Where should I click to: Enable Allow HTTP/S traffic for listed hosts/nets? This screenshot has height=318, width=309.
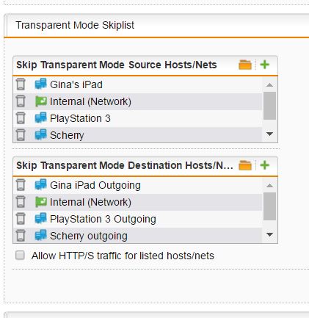tap(20, 255)
